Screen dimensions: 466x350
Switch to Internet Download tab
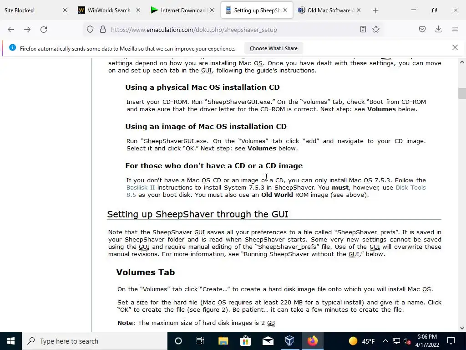183,10
